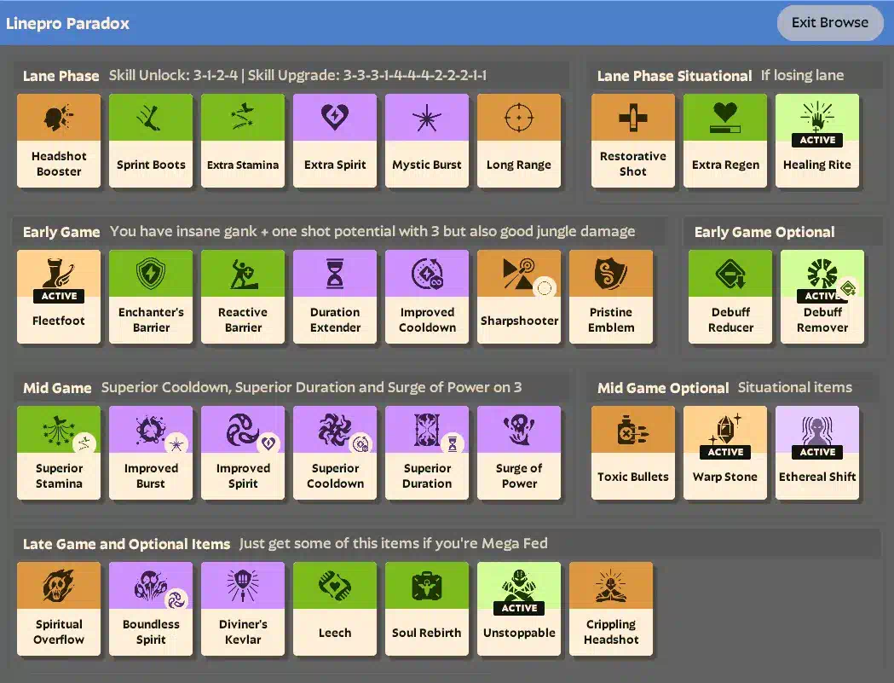Select the Restorative Shot item
894x683 pixels.
point(633,141)
